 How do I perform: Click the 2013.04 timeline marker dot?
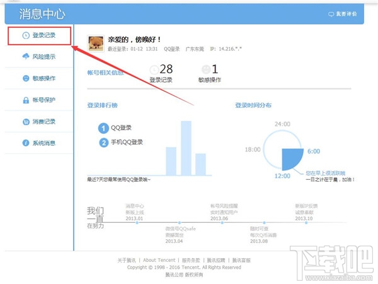tap(180, 223)
